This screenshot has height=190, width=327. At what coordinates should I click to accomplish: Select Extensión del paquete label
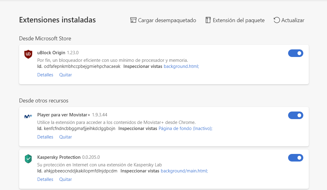coord(239,20)
